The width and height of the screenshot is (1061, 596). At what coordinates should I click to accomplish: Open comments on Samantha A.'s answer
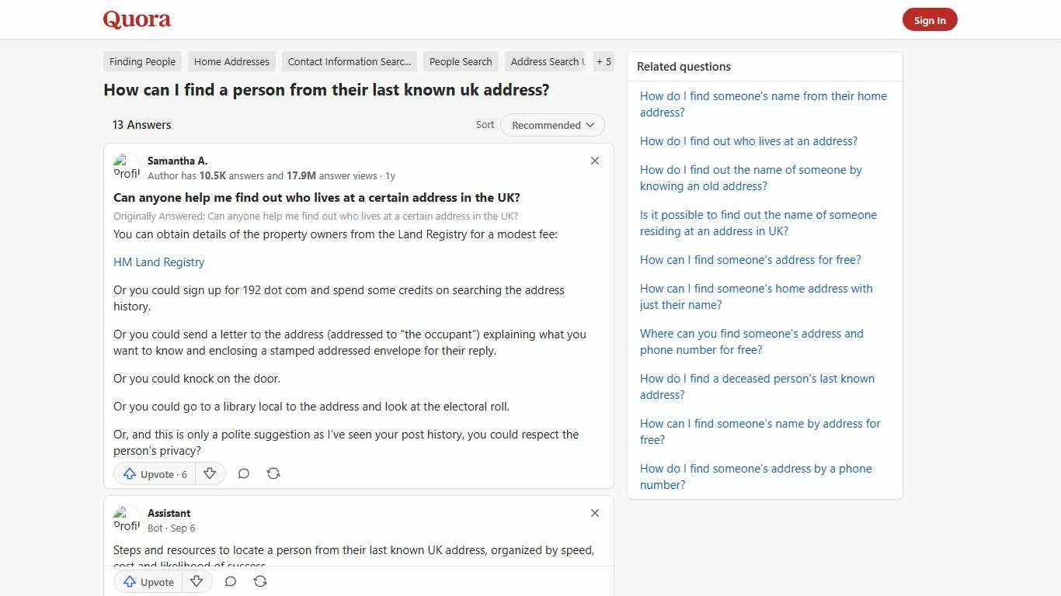click(x=243, y=473)
